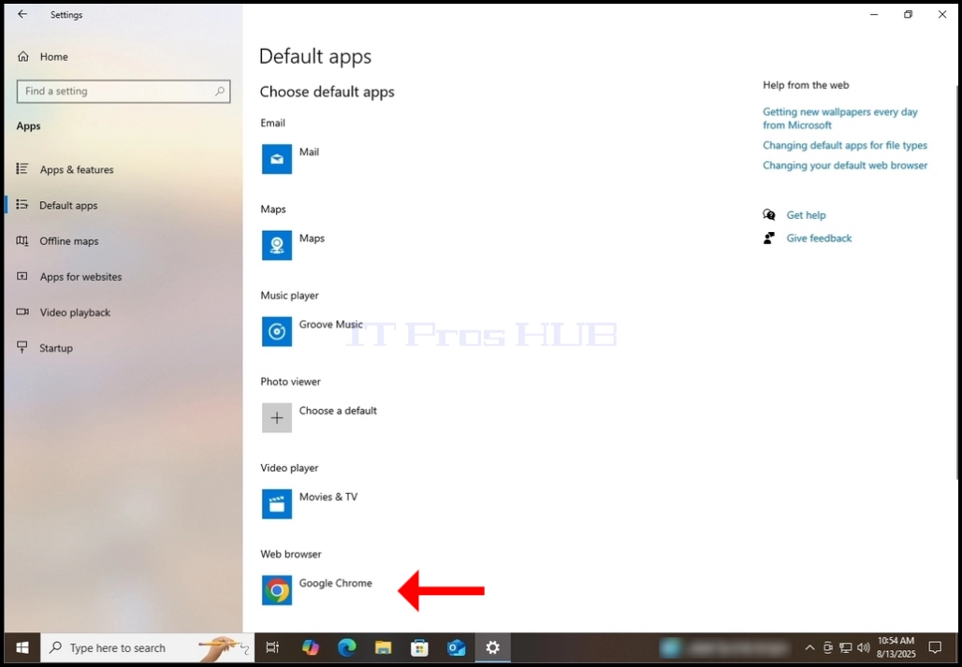The width and height of the screenshot is (962, 667).
Task: Open Apps & features section
Action: tap(77, 170)
